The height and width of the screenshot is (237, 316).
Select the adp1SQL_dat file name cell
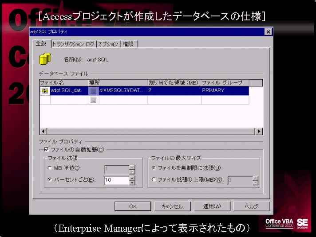click(69, 91)
